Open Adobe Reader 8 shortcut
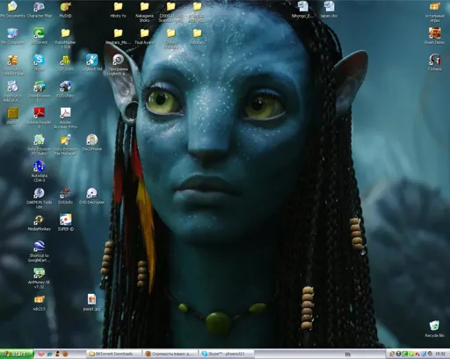This screenshot has height=359, width=450. 39,118
